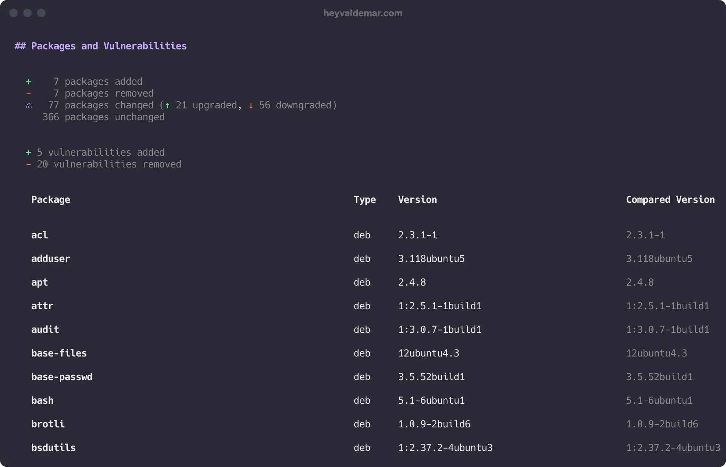726x467 pixels.
Task: Click the maximize window dot
Action: tap(41, 13)
